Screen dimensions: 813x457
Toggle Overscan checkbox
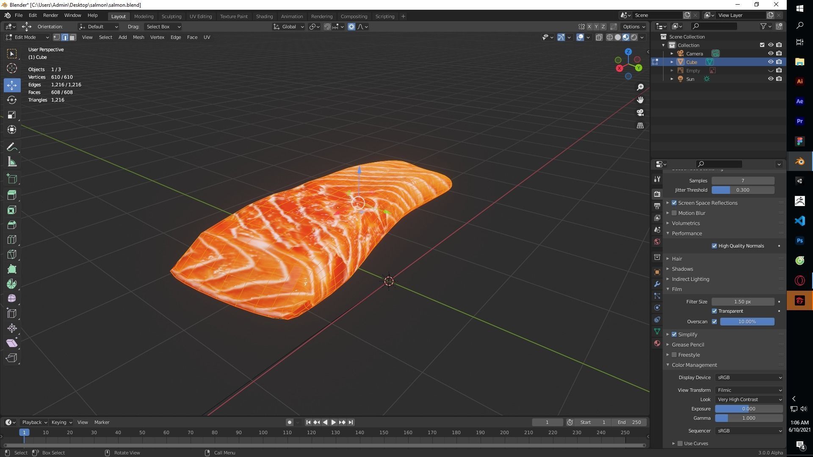pos(714,322)
